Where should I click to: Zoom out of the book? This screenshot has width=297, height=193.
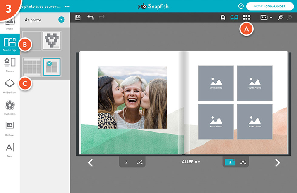click(x=290, y=17)
